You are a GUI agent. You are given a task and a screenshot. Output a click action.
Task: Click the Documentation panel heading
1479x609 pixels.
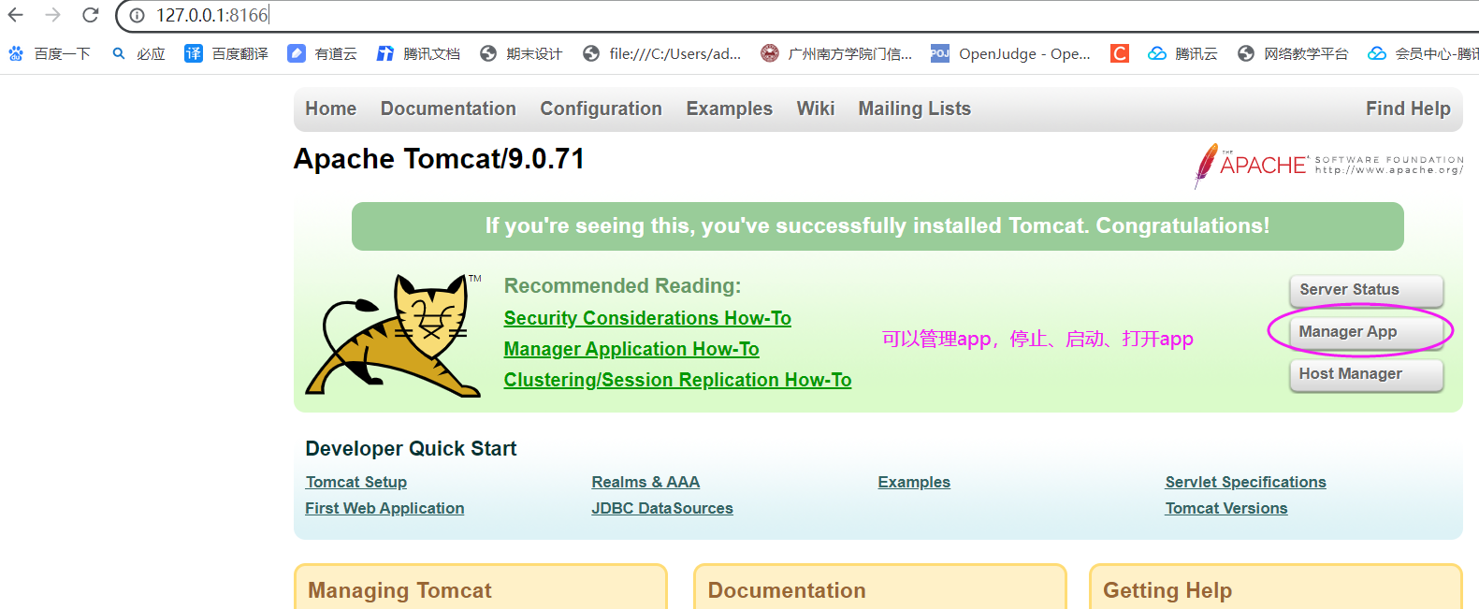point(787,590)
